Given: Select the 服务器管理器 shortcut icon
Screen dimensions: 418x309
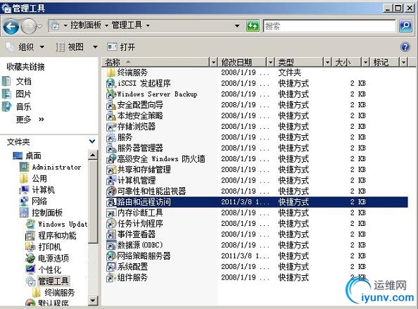Looking at the screenshot, I should click(110, 149).
